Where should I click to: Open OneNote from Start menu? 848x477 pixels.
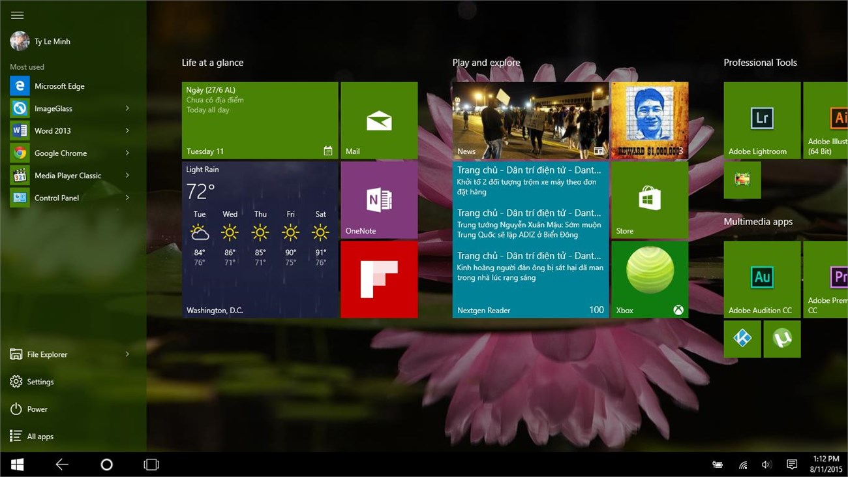[x=378, y=199]
